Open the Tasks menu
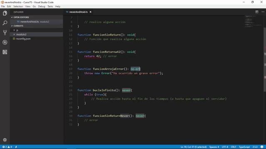 50,7
